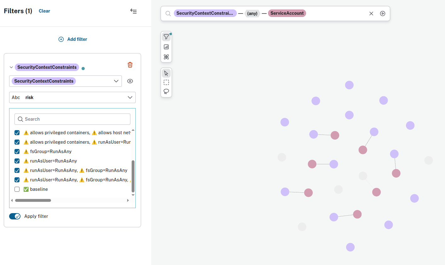Screen dimensions: 445x265
Task: Clear the search query with X
Action: tap(371, 14)
